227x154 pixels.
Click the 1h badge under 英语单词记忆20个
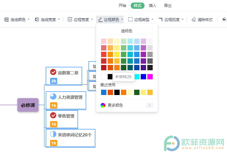pos(54,143)
